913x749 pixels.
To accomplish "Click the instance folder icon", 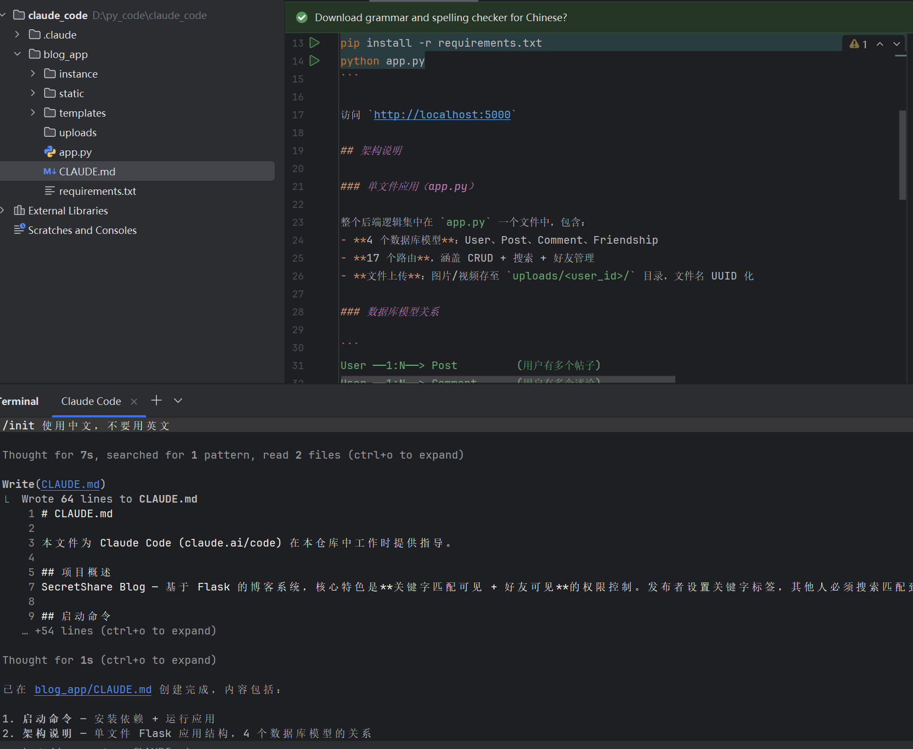I will (x=50, y=74).
